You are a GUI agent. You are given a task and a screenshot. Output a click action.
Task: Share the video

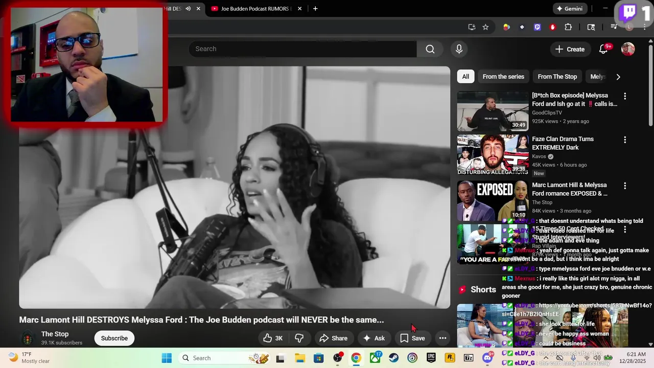333,338
